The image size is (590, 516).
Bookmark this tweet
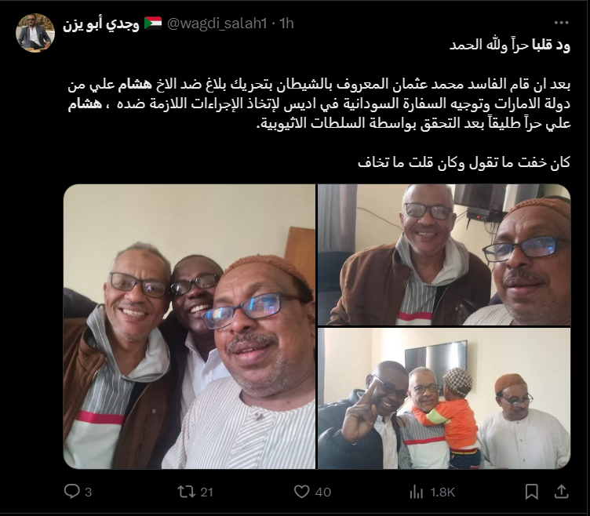(531, 492)
